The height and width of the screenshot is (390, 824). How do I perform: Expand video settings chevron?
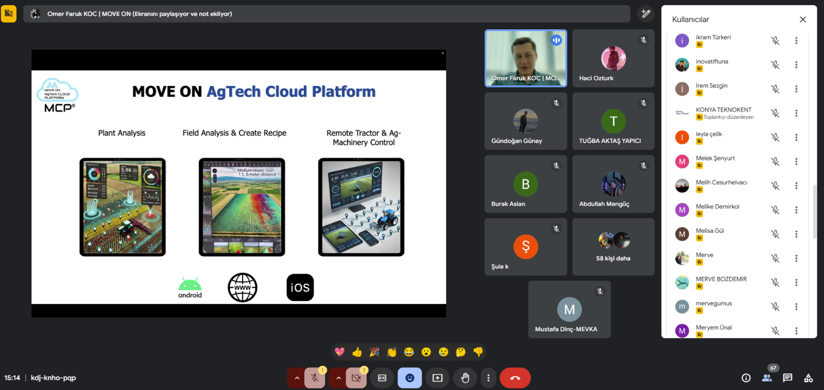(338, 378)
